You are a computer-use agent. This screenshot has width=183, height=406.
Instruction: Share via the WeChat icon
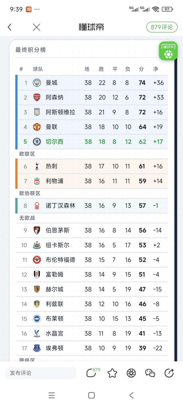tap(150, 373)
